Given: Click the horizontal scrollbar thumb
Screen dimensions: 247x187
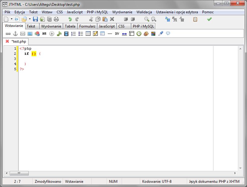Looking at the screenshot, I should [x=19, y=173].
